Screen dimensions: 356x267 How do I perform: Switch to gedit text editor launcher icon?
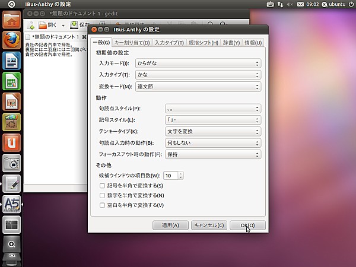pos(12,184)
